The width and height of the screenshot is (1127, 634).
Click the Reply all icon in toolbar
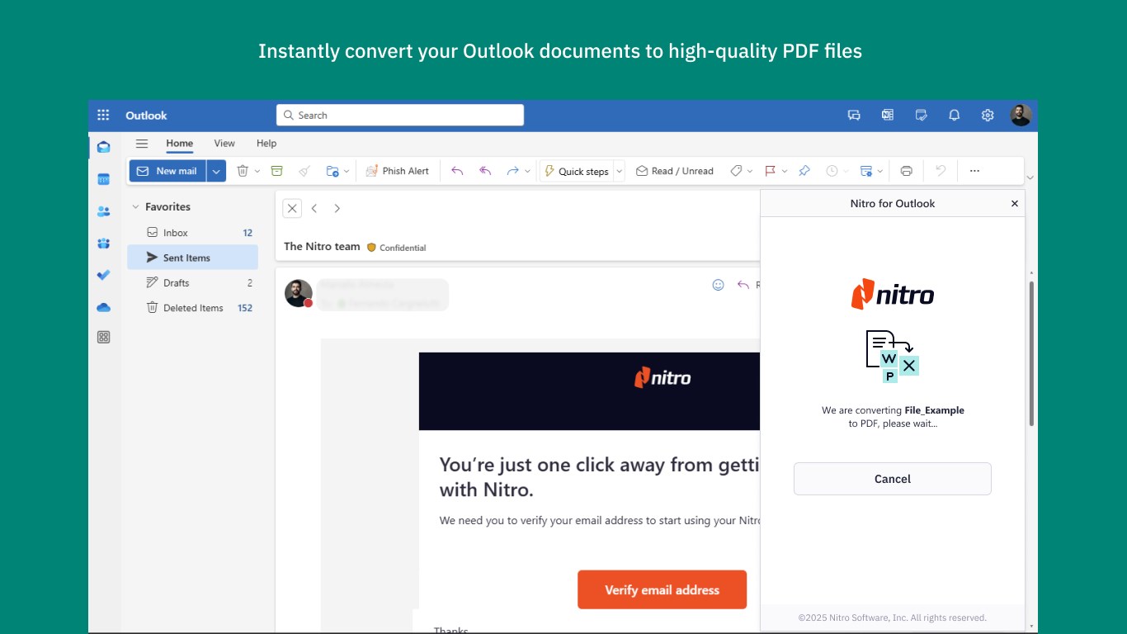tap(485, 171)
